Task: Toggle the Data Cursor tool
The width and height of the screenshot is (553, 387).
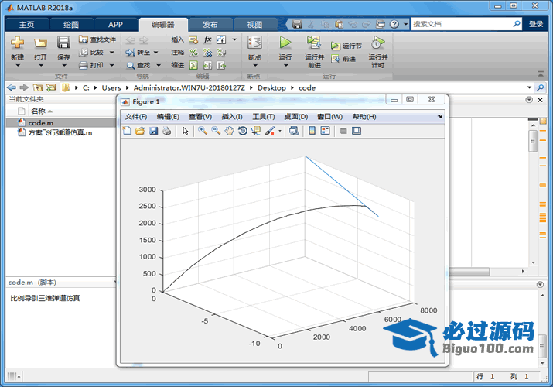Action: tap(256, 131)
